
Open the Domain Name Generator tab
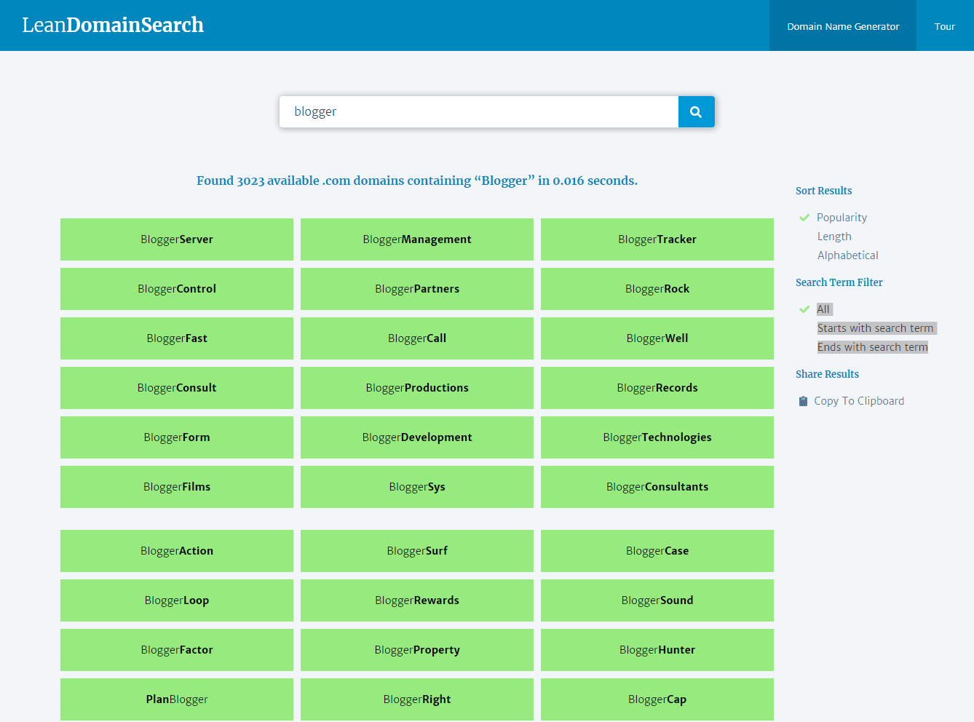point(843,26)
